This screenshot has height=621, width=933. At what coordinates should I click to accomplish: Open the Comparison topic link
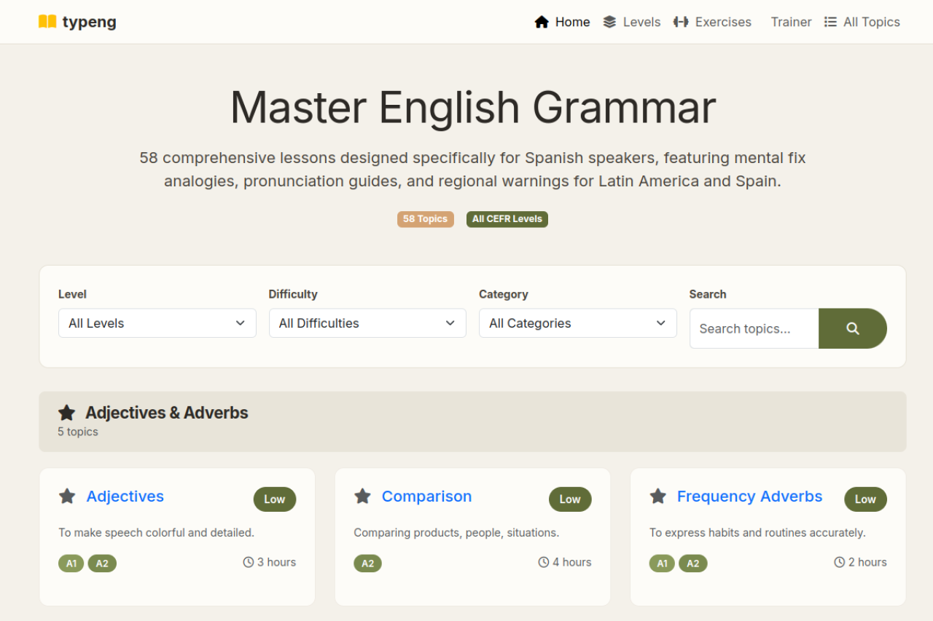coord(427,497)
